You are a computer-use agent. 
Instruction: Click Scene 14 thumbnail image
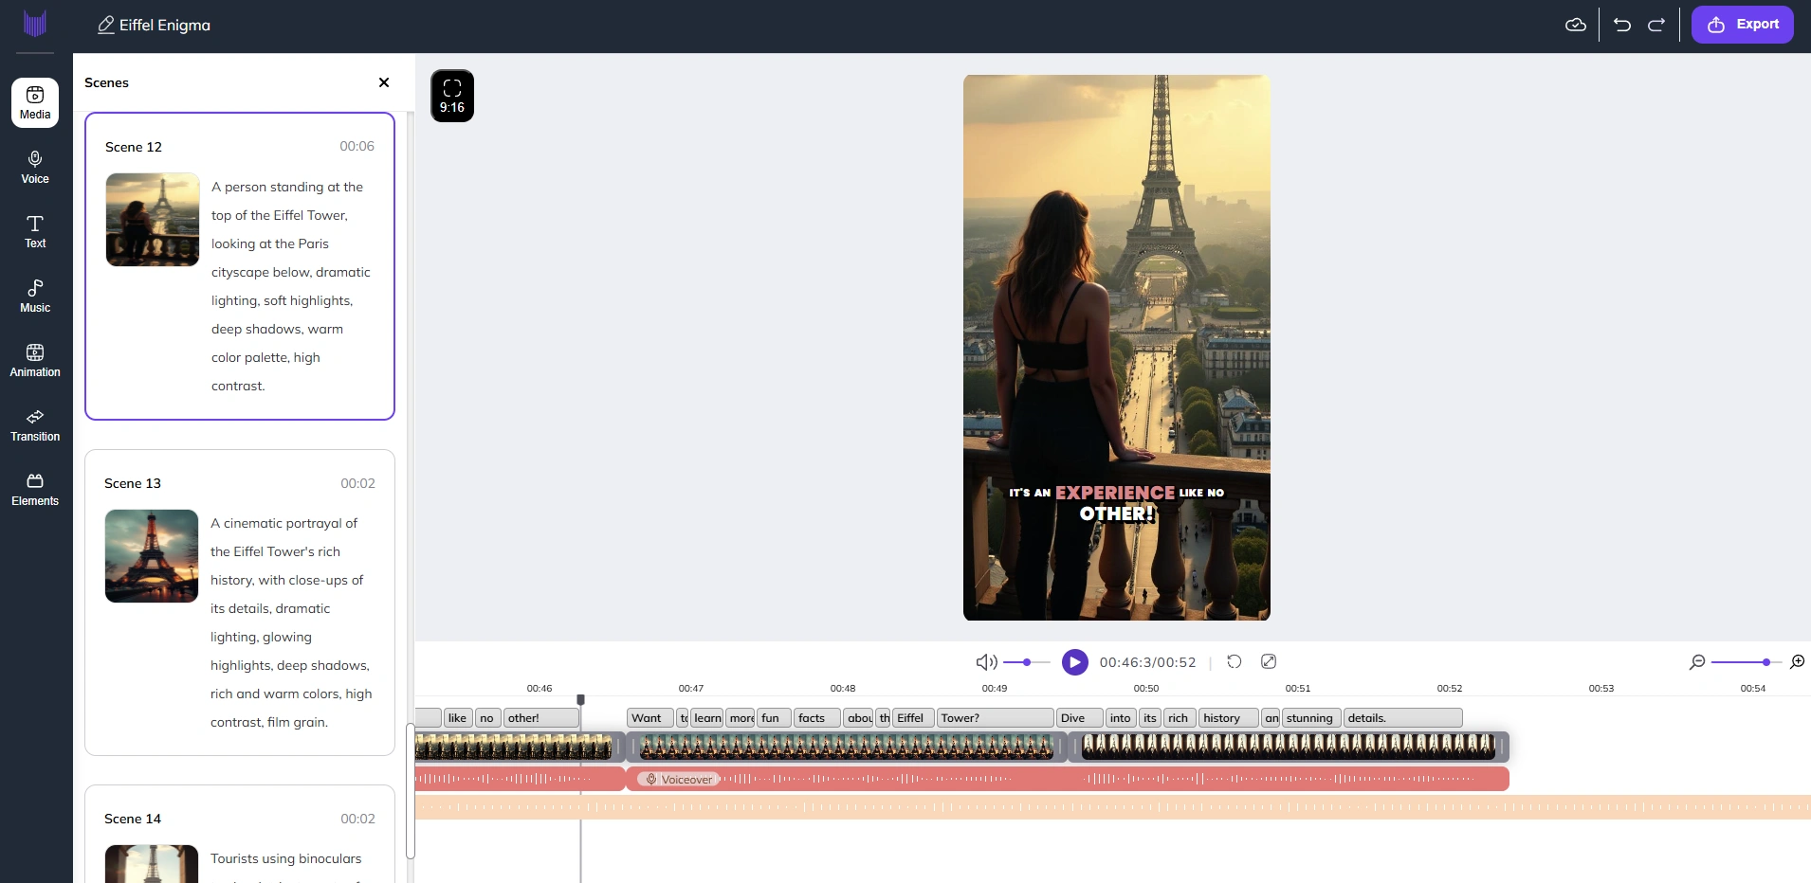point(152,864)
